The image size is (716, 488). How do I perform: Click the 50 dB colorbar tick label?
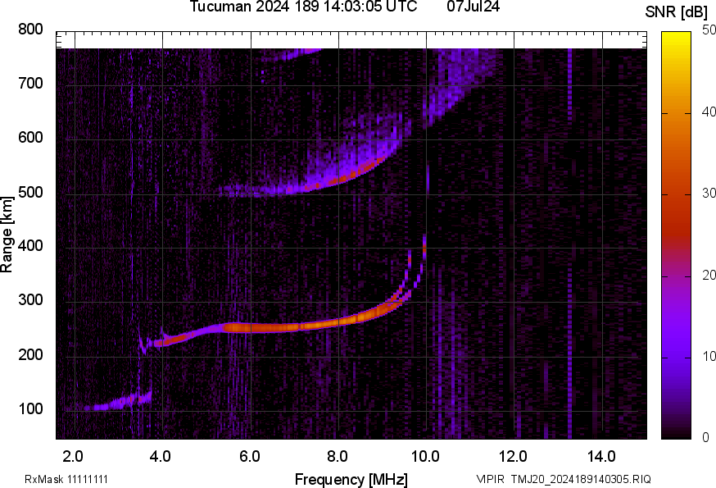[709, 30]
